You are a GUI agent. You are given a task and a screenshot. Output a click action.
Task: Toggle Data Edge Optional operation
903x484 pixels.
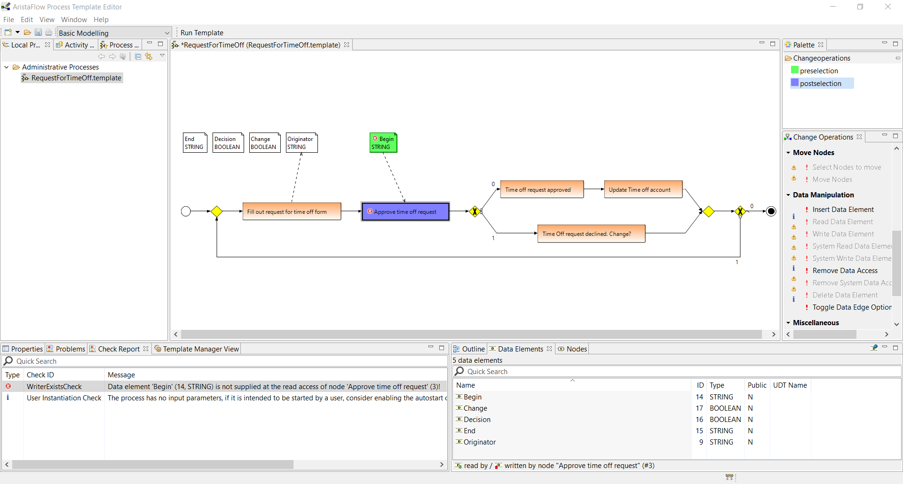click(851, 307)
